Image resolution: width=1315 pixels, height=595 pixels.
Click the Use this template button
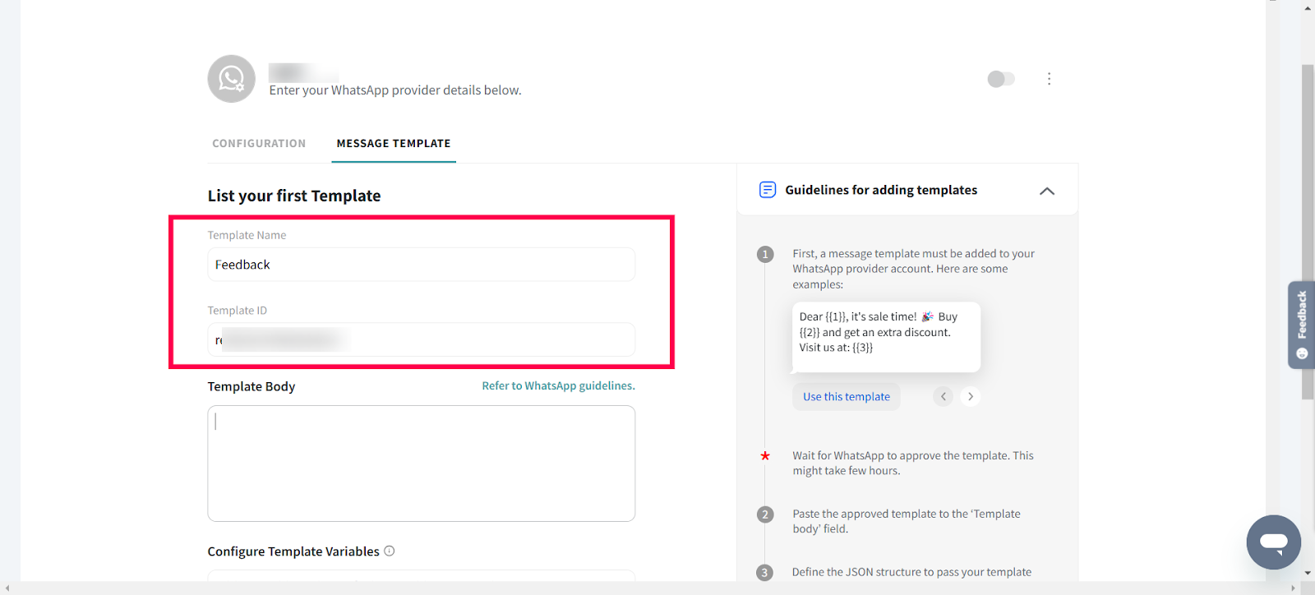pyautogui.click(x=846, y=397)
